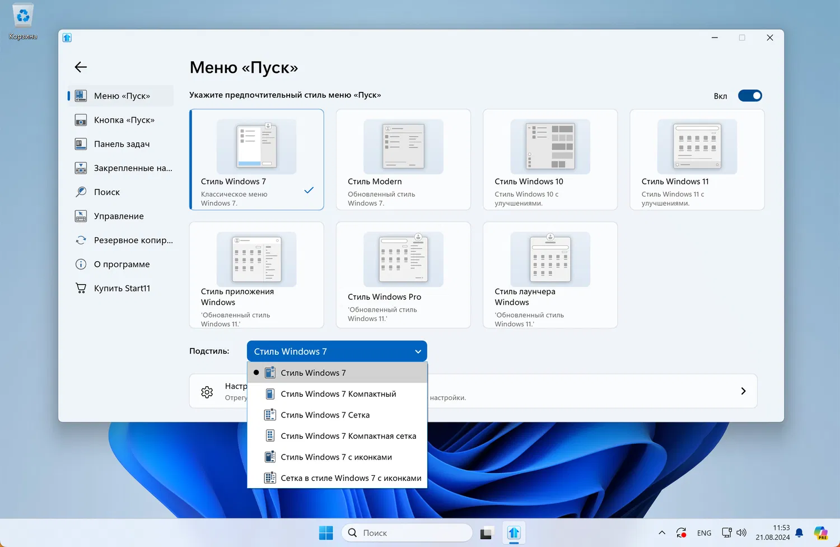
Task: Click the Start11 icon on the taskbar
Action: click(x=514, y=533)
